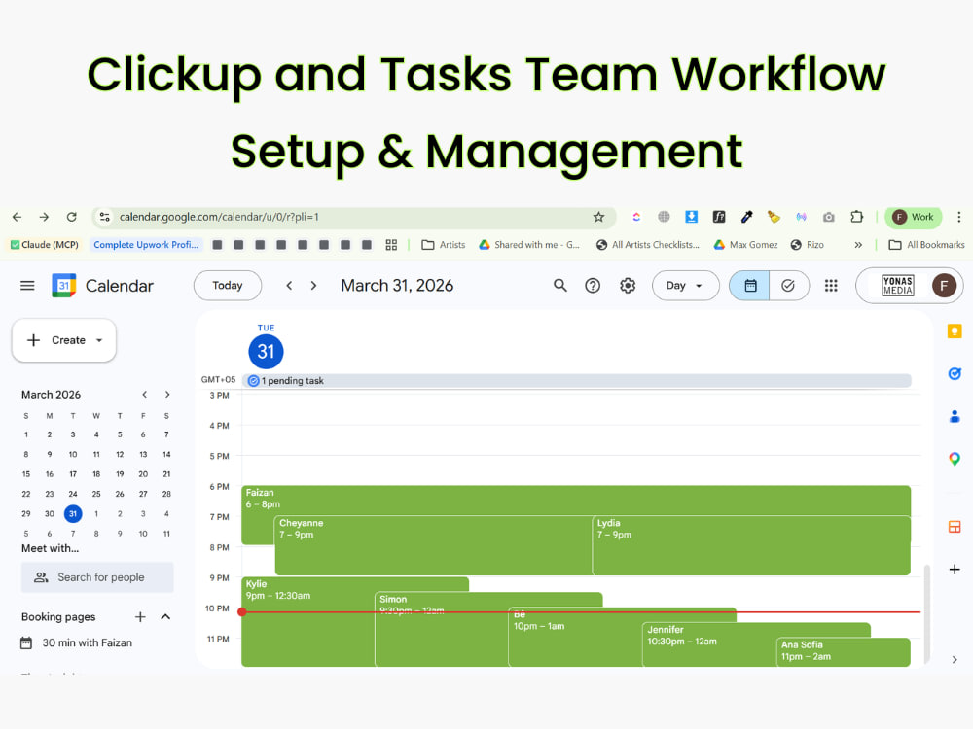Bookmark this page with star icon
This screenshot has height=729, width=973.
pyautogui.click(x=598, y=217)
